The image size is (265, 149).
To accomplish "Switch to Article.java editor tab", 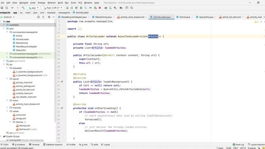I will [185, 17].
